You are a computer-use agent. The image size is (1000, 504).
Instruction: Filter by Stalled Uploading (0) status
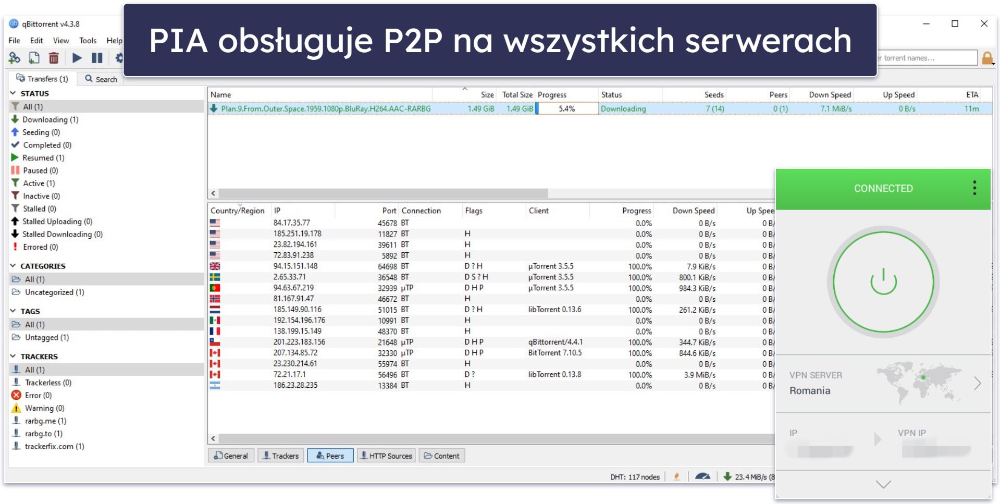coord(57,222)
